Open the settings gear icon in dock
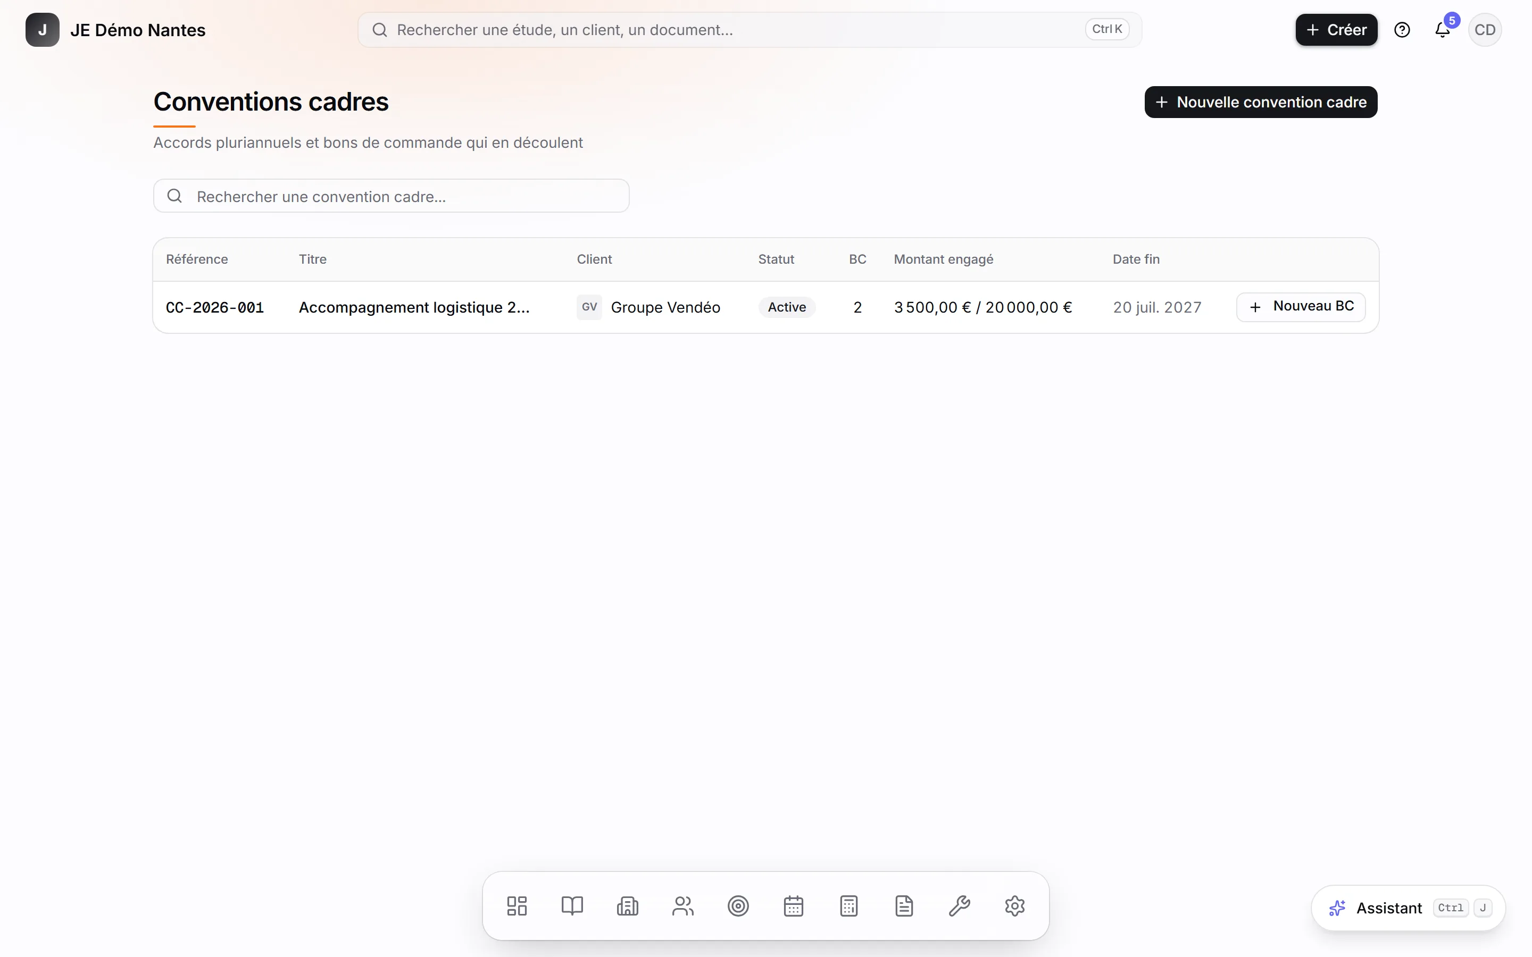The height and width of the screenshot is (957, 1532). click(x=1014, y=906)
